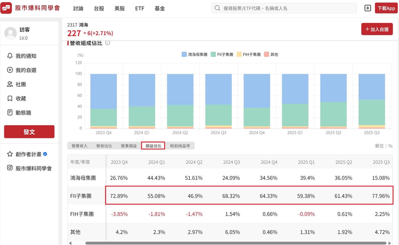The height and width of the screenshot is (245, 399).
Task: Click the 2025 Q3 chart bar
Action: (372, 101)
